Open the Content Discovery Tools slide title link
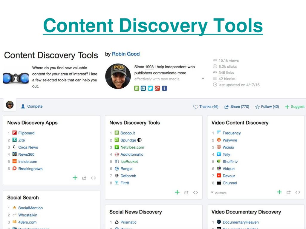Image resolution: width=306 pixels, height=229 pixels. (x=153, y=26)
